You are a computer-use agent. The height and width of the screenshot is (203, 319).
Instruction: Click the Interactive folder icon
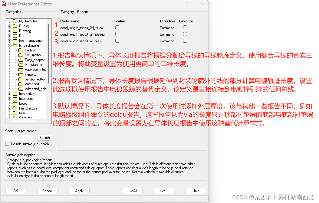click(x=15, y=94)
